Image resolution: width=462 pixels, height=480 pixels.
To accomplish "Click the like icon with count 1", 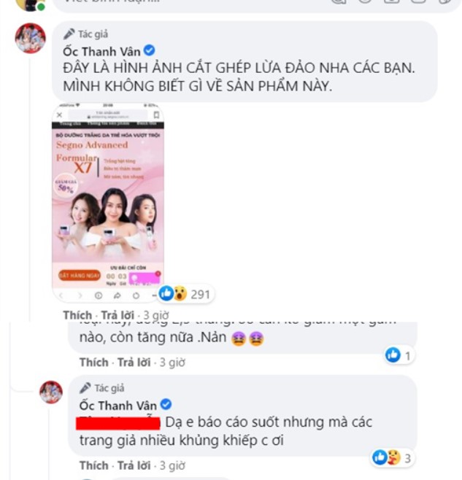I will [x=393, y=355].
